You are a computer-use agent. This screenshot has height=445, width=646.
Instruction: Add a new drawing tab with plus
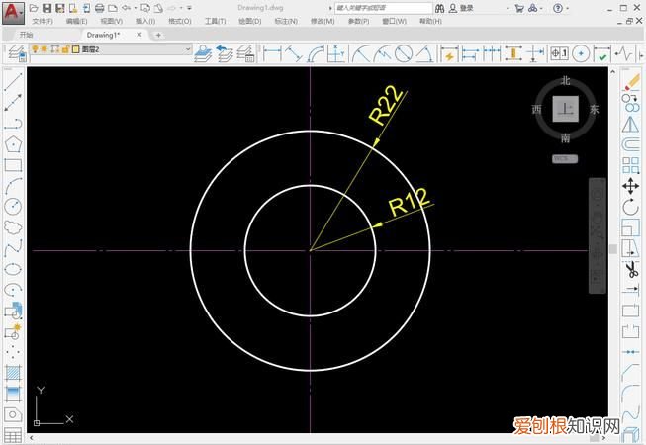158,35
